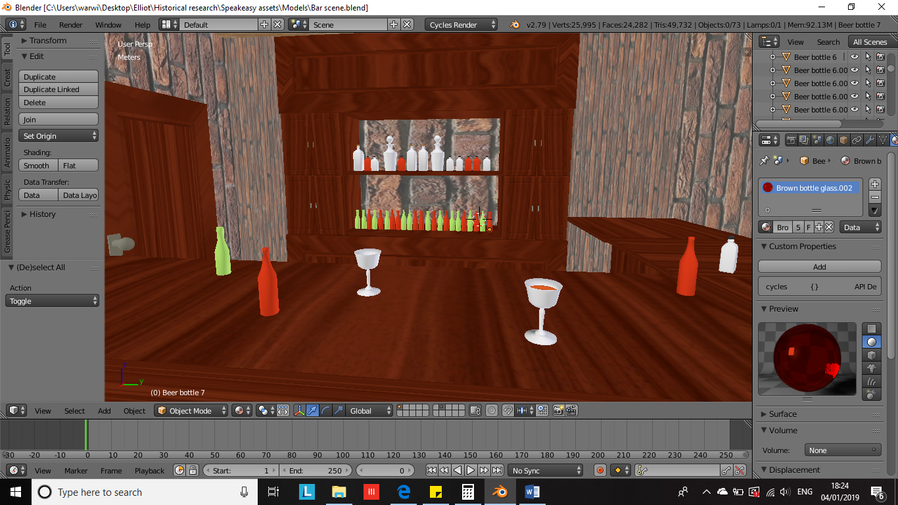Open the Object Mode dropdown
Image resolution: width=898 pixels, height=505 pixels.
pyautogui.click(x=191, y=411)
